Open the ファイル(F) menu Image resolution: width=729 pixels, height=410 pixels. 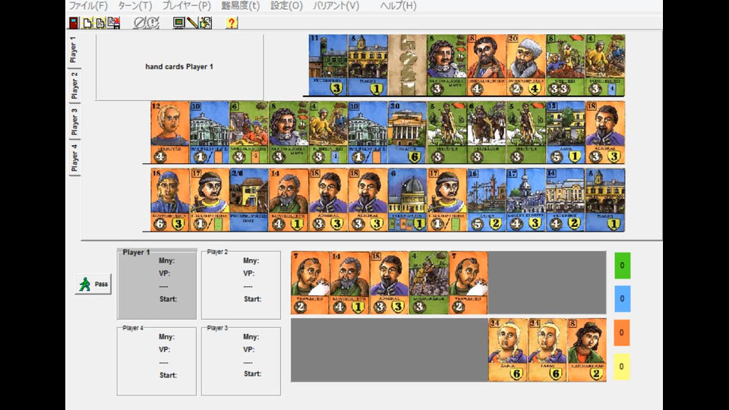[x=88, y=5]
